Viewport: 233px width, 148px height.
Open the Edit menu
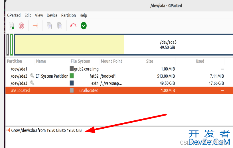pyautogui.click(x=28, y=15)
